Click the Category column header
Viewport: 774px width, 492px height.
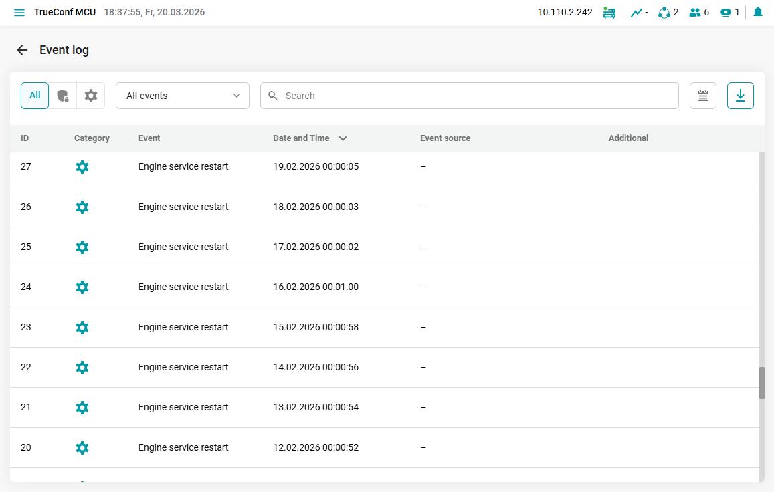point(92,138)
